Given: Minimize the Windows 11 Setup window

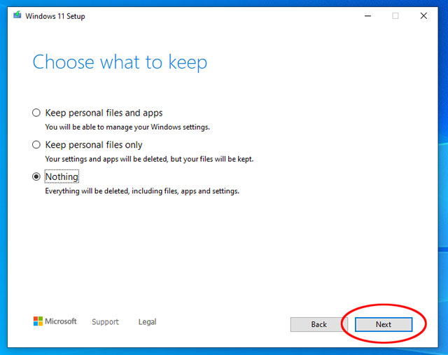Looking at the screenshot, I should [367, 15].
